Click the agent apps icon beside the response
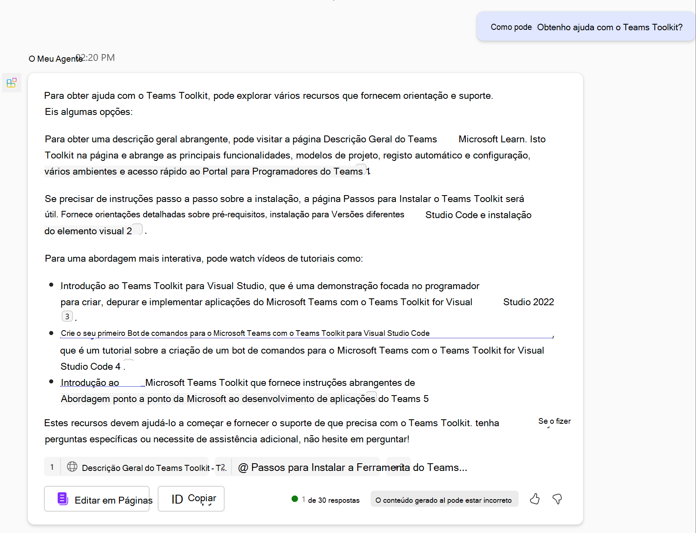This screenshot has height=533, width=696. coord(12,83)
